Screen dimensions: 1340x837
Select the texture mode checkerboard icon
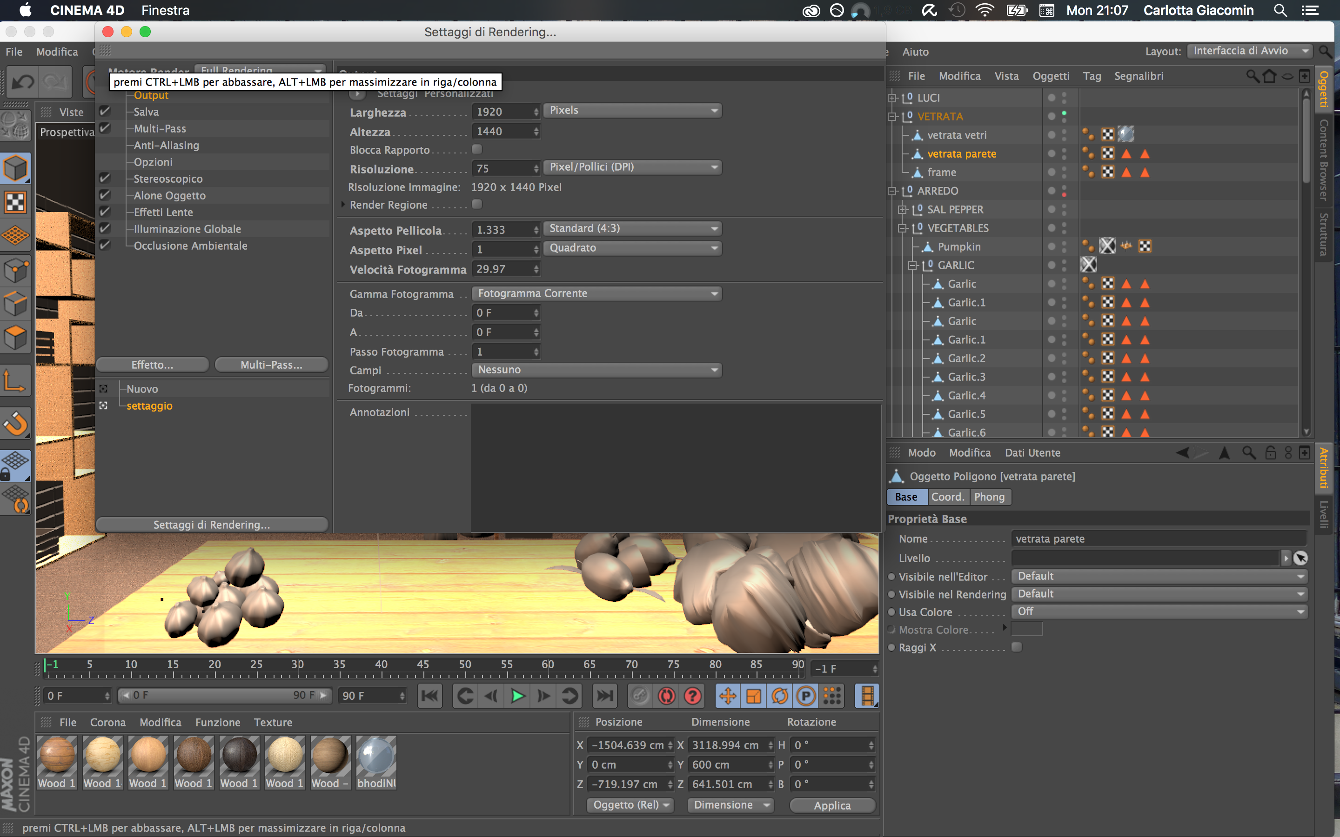click(15, 203)
